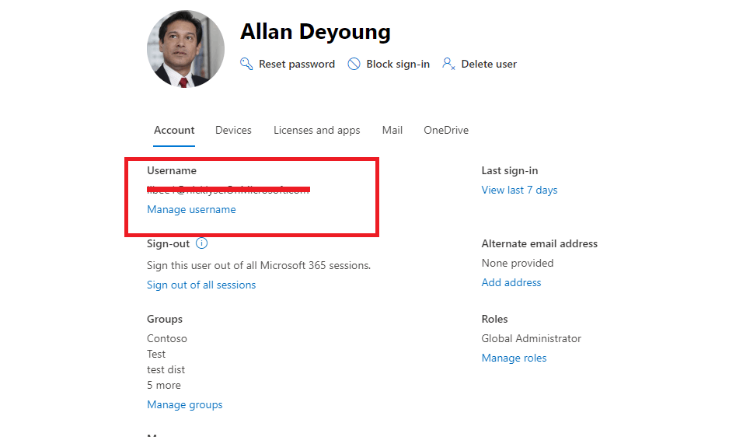Click the Sign-out info icon

[x=201, y=243]
